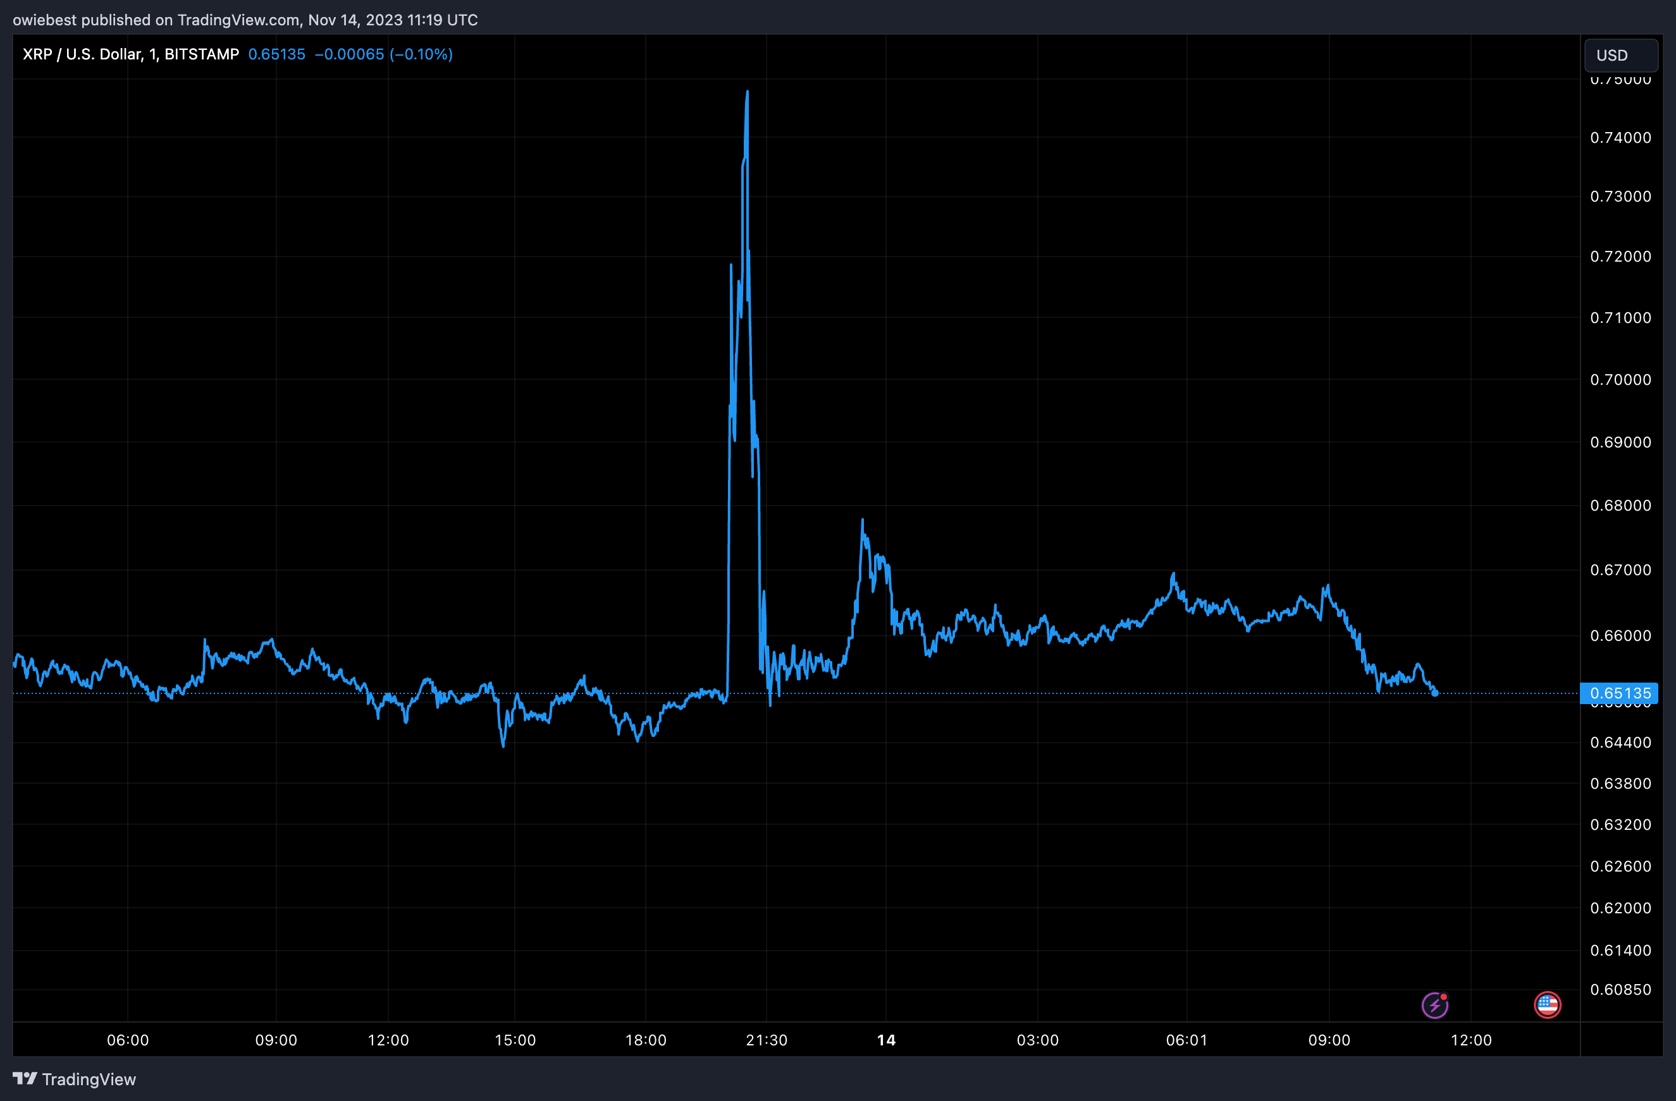Click the current price label 0.65135 on axis
This screenshot has width=1676, height=1101.
click(1620, 693)
